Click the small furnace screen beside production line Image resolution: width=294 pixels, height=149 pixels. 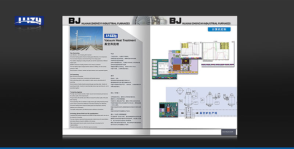[167, 110]
